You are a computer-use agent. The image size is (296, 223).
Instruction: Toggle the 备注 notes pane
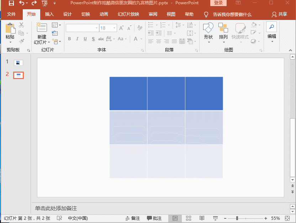[133, 218]
